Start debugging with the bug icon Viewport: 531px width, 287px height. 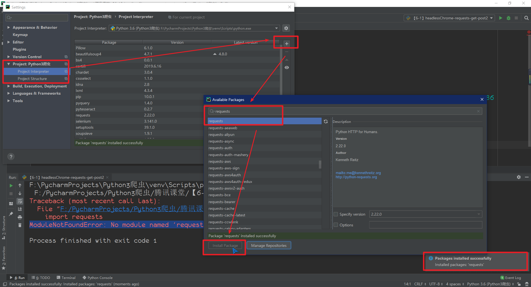tap(508, 18)
